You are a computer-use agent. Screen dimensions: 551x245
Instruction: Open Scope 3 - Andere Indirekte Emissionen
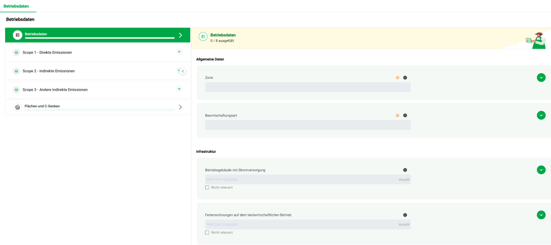tap(98, 89)
